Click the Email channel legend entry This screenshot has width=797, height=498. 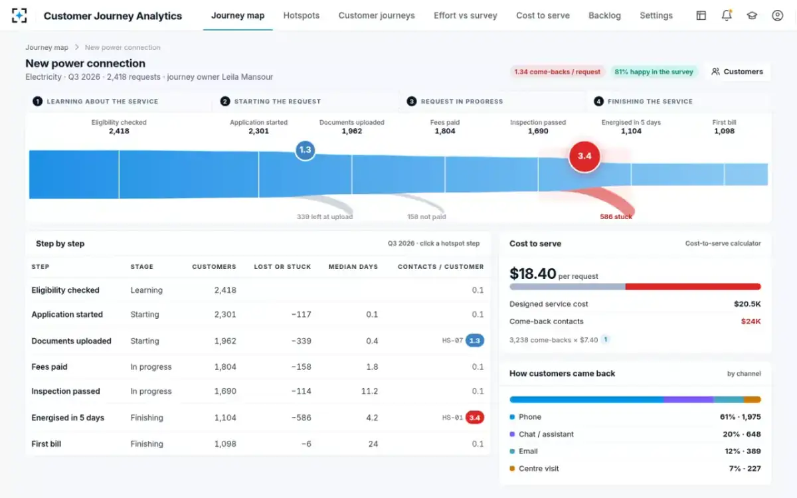[x=635, y=452]
